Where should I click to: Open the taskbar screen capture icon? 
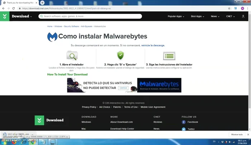coord(53,142)
